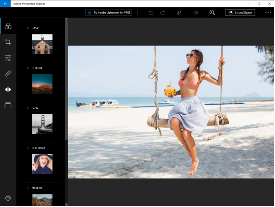The width and height of the screenshot is (275, 207).
Task: Apply Auto Enhance magic wand
Action: (180, 13)
